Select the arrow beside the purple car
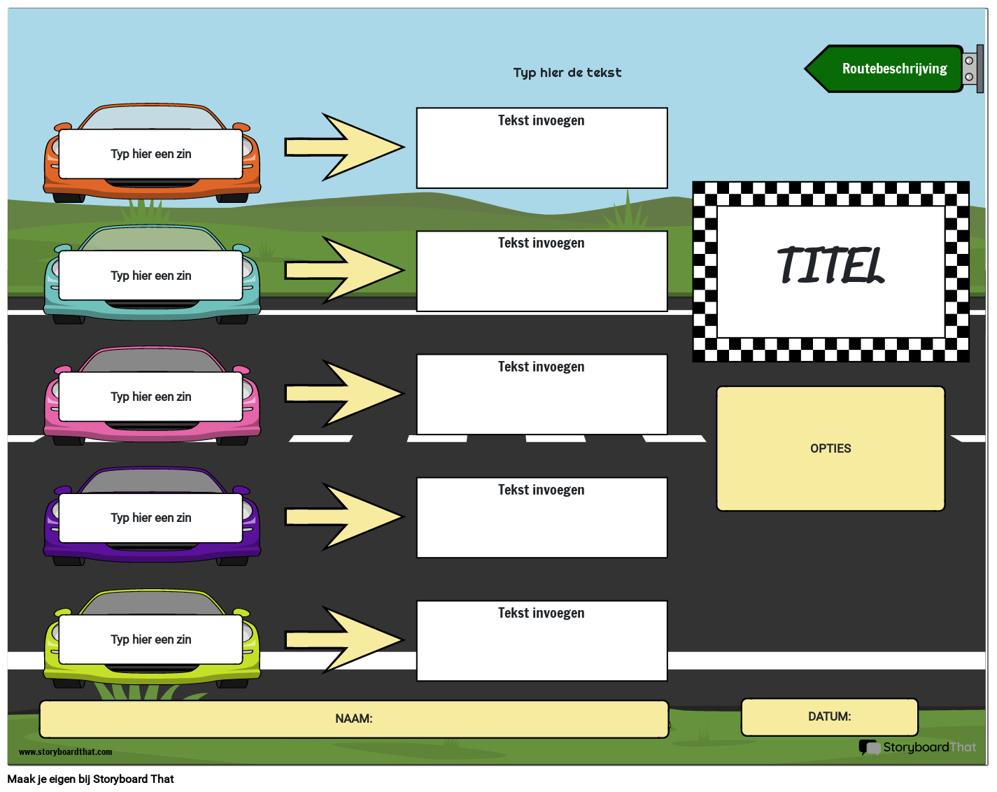The width and height of the screenshot is (997, 792). pos(344,516)
